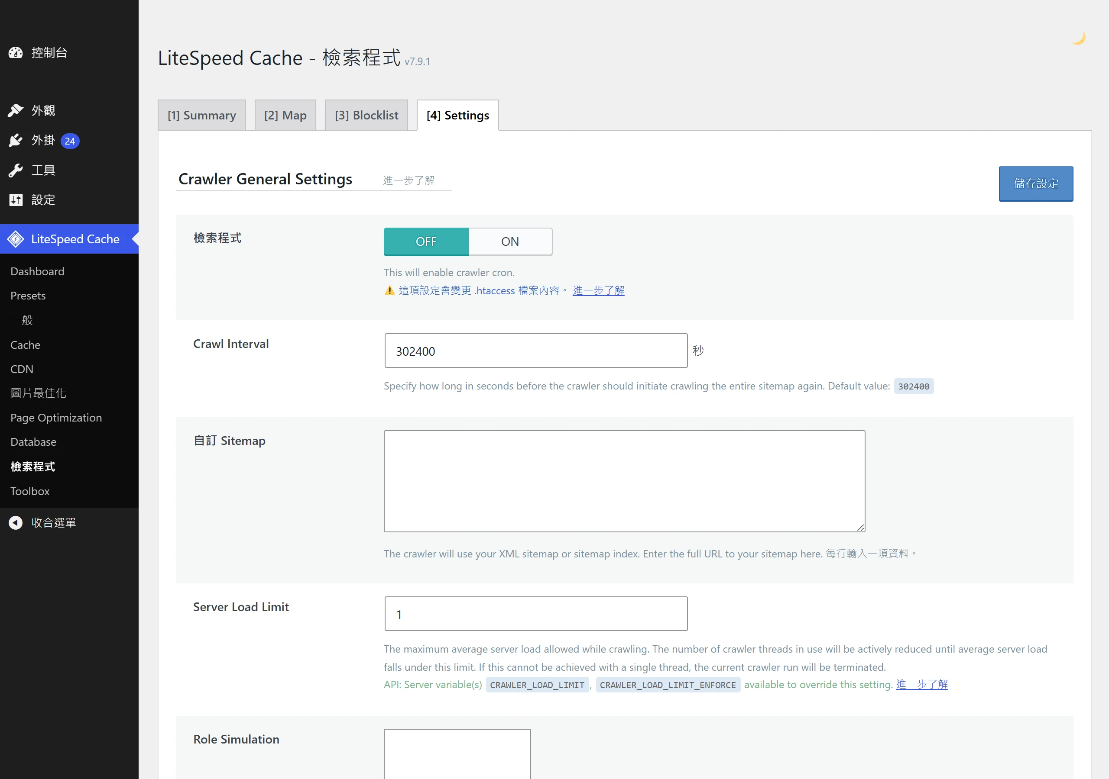
Task: Open the [3] Blocklist tab
Action: click(366, 116)
